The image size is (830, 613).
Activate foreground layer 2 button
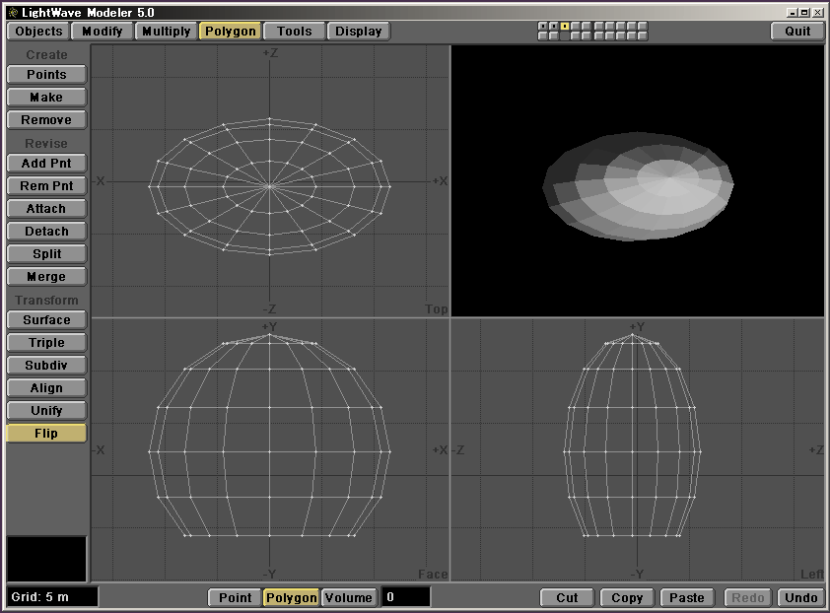tap(554, 26)
